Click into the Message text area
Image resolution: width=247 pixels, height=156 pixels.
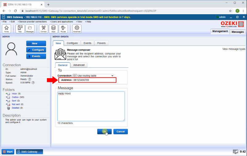coord(91,106)
